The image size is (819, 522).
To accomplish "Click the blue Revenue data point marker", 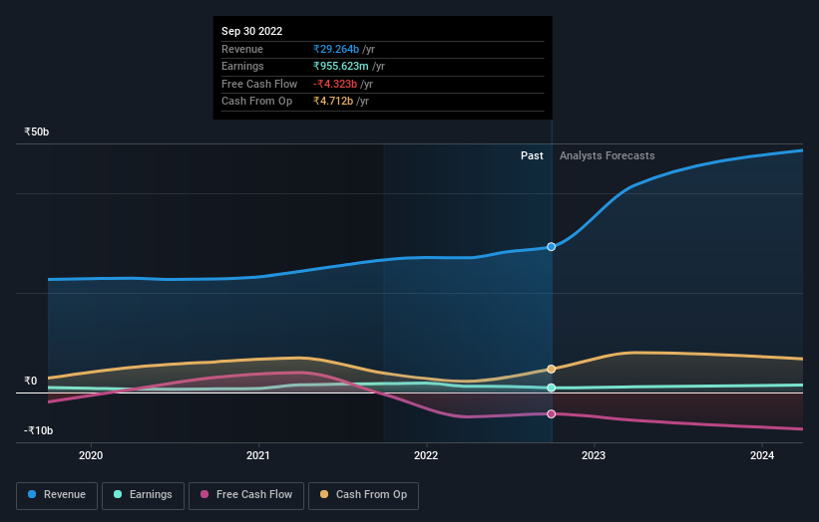I will (x=551, y=247).
